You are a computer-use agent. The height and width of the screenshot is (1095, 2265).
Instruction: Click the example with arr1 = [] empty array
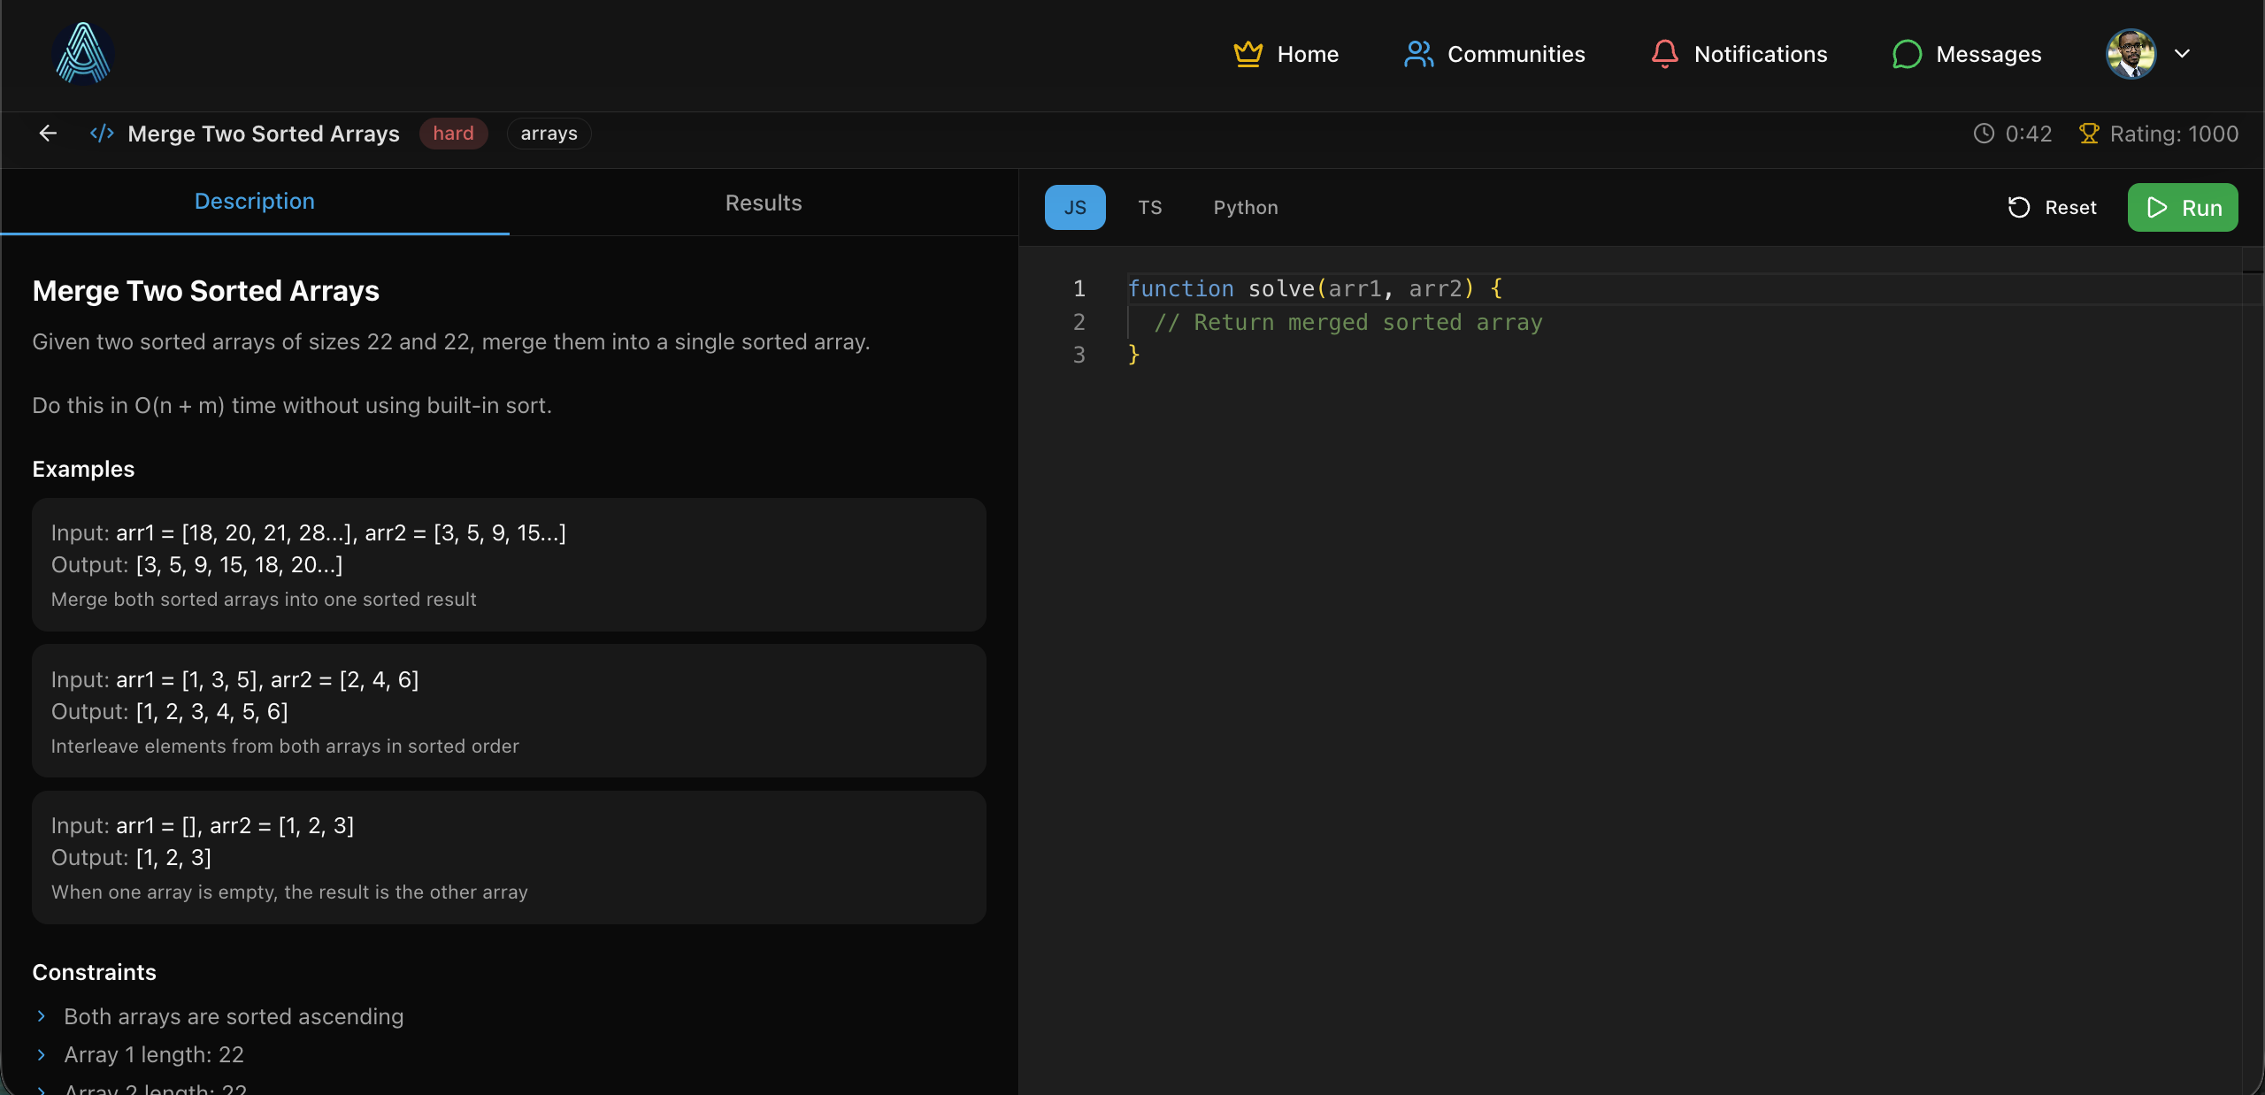(509, 857)
